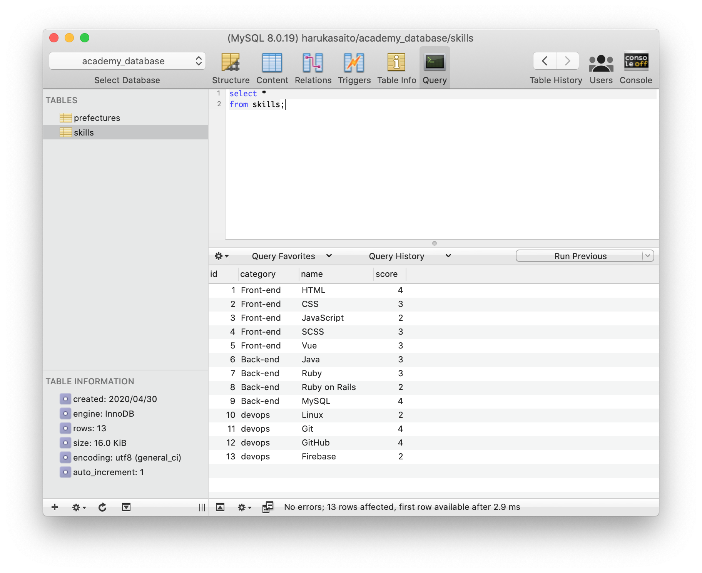Switch to Structure view

pos(231,67)
